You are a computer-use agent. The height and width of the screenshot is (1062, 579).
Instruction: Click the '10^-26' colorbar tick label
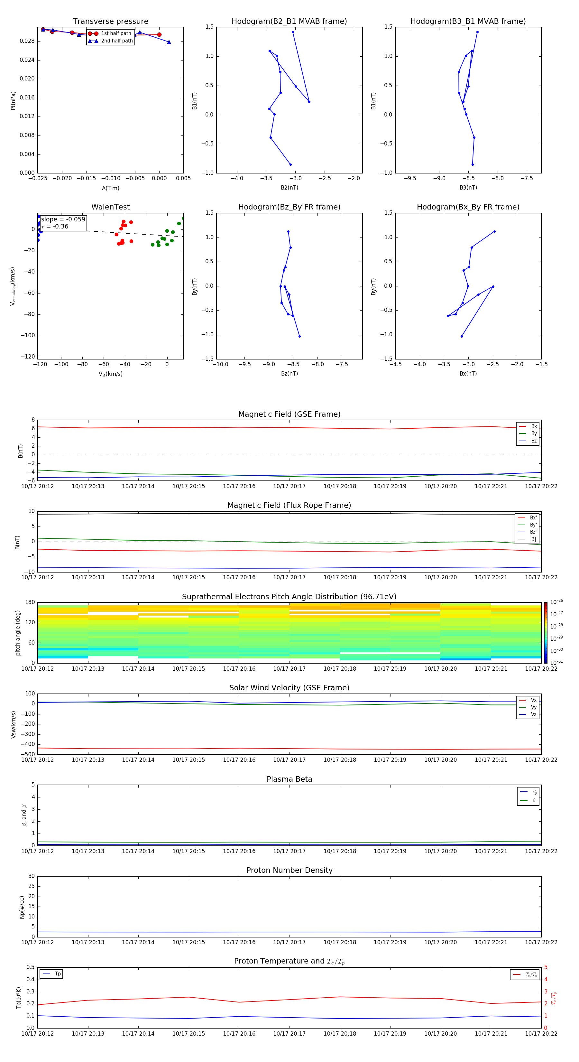[556, 602]
